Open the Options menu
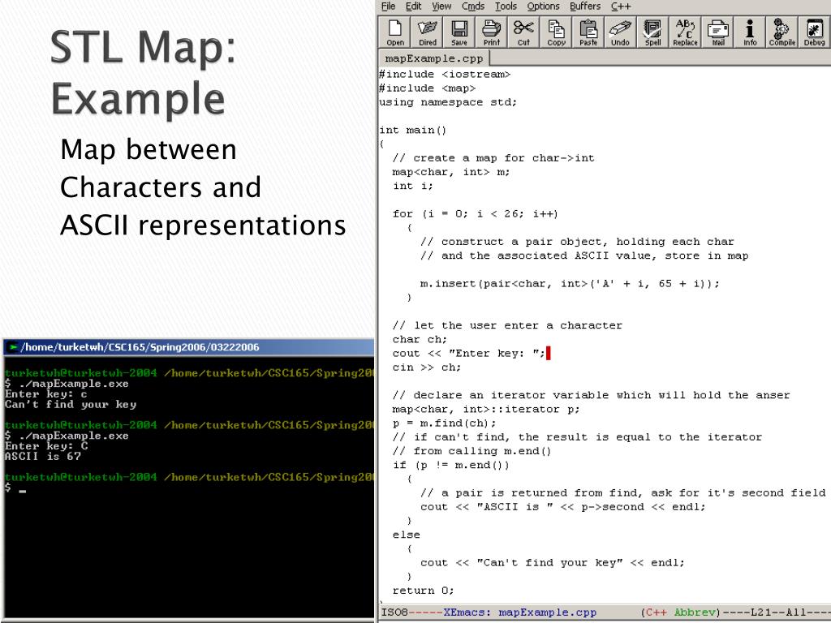Screen dimensions: 831x623 [x=543, y=6]
